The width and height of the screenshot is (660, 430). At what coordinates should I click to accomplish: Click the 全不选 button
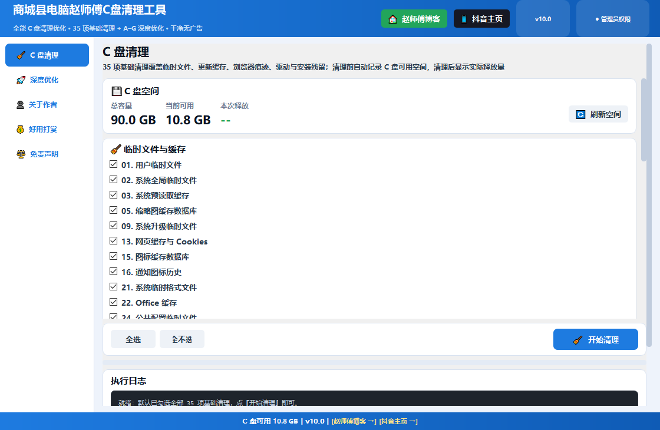(x=182, y=339)
